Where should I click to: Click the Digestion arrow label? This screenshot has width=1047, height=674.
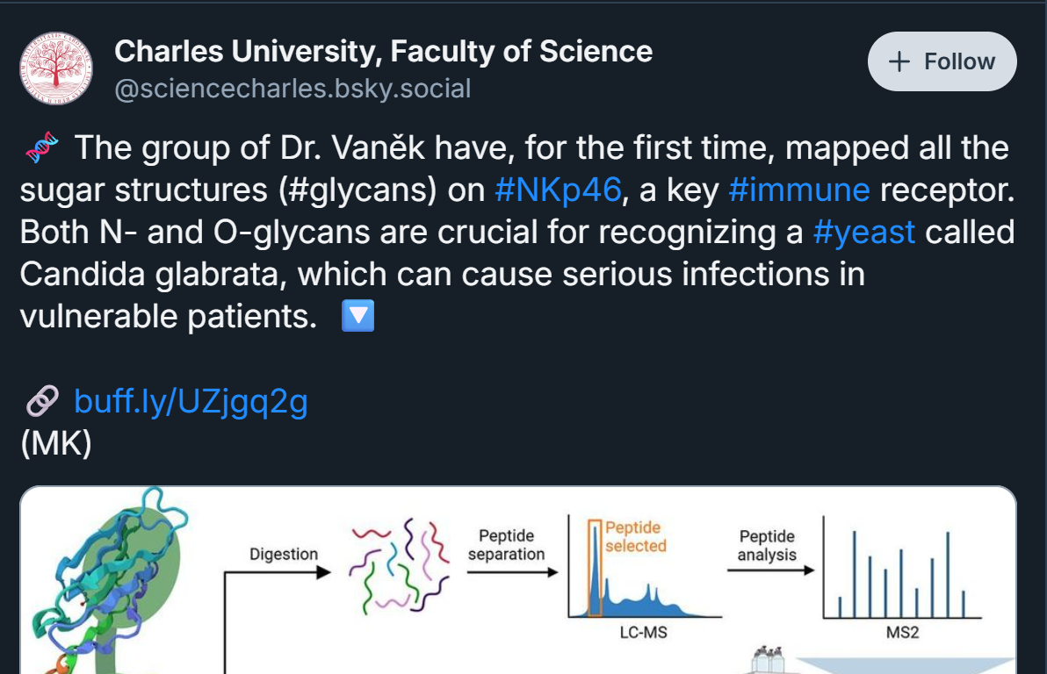click(x=284, y=555)
